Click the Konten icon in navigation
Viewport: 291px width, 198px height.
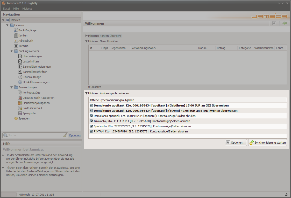[16, 36]
